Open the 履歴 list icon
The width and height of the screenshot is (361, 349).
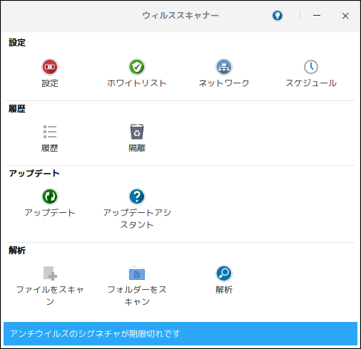coord(50,132)
